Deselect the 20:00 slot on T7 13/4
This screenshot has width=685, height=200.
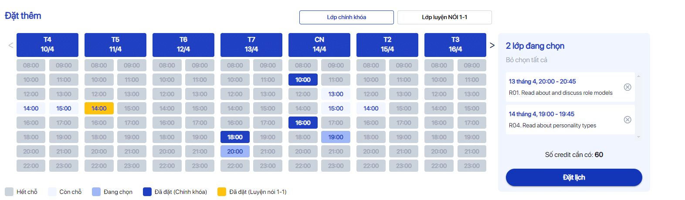(x=235, y=151)
